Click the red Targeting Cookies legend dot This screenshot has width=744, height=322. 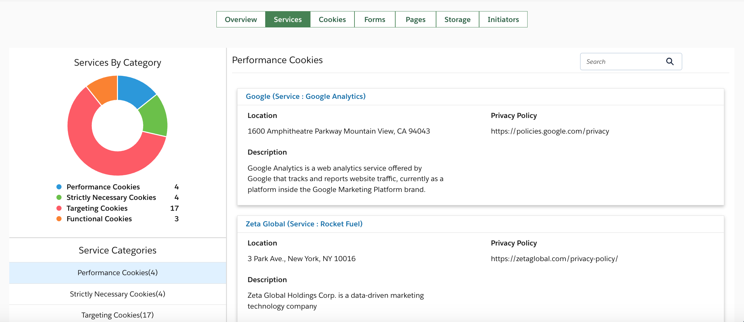click(x=59, y=208)
